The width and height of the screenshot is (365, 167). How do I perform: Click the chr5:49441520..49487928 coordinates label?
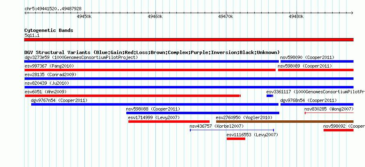[53, 9]
